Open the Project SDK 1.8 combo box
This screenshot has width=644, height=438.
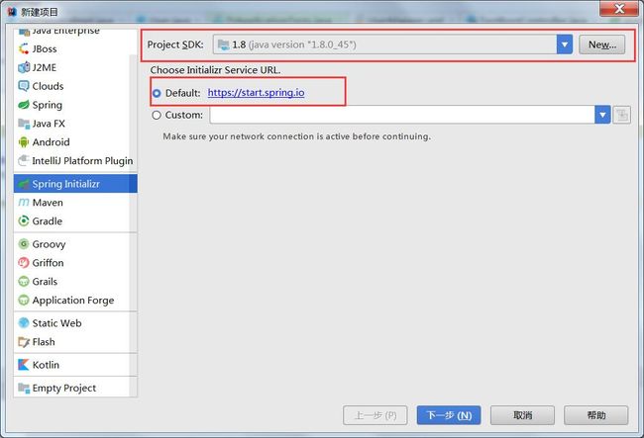click(x=392, y=44)
